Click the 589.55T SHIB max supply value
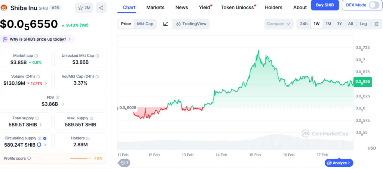Screen dimensions: 383x169 click(80, 125)
